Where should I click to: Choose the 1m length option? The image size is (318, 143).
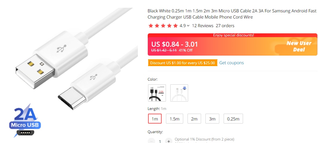[155, 119]
